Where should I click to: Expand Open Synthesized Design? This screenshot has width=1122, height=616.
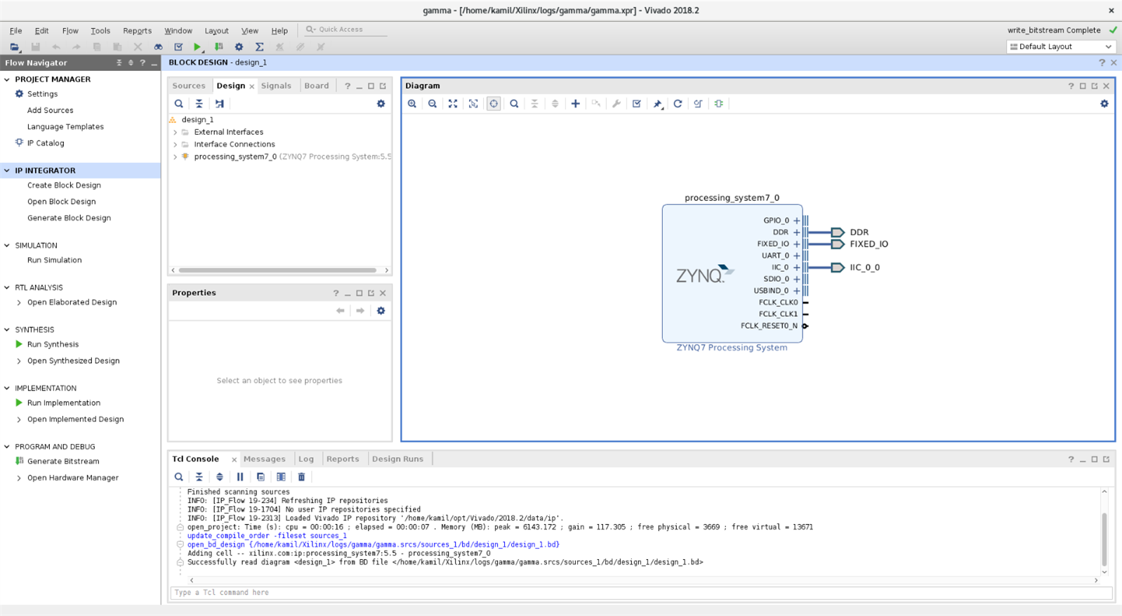pos(19,361)
